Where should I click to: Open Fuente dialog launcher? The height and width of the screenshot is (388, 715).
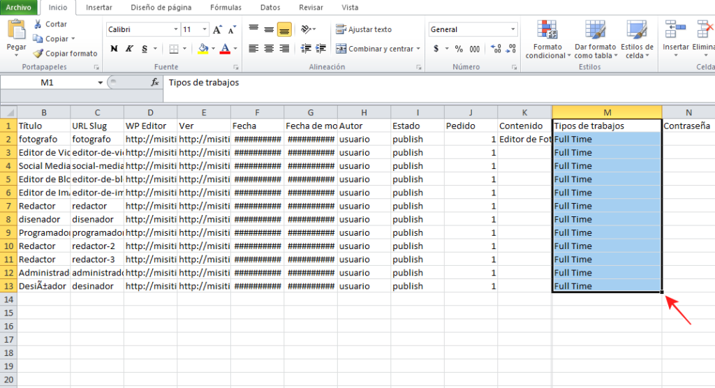pyautogui.click(x=236, y=67)
